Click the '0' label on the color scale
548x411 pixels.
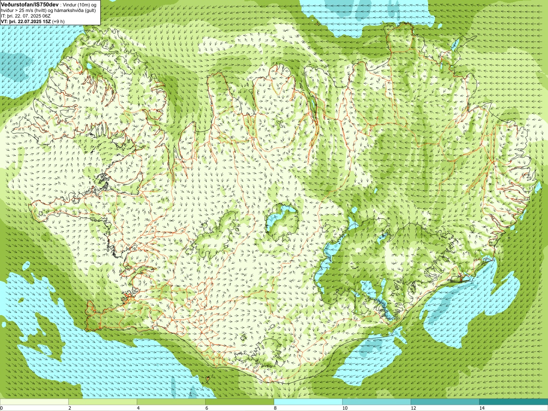point(1,408)
